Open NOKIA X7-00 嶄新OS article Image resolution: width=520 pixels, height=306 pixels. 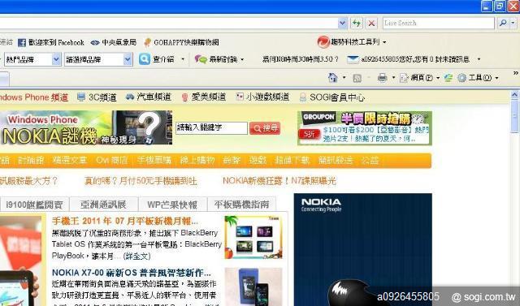point(132,273)
